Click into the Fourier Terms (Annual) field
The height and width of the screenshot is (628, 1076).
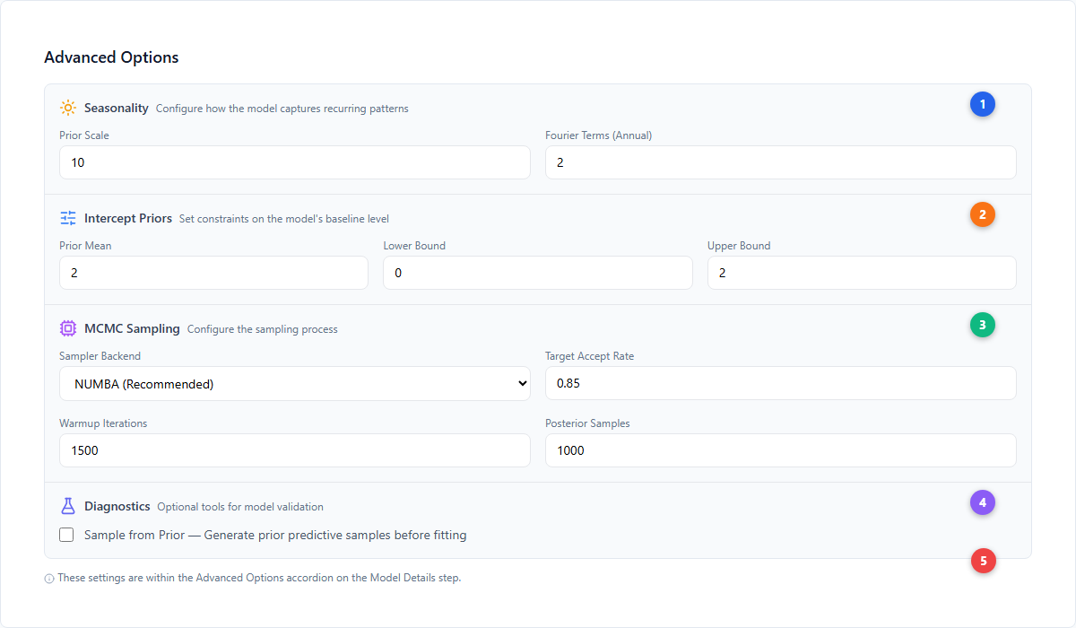(x=781, y=162)
